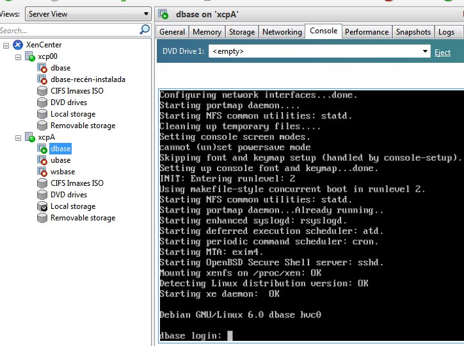The width and height of the screenshot is (464, 346).
Task: Click the running dbase VM icon under xcpA
Action: 42,149
